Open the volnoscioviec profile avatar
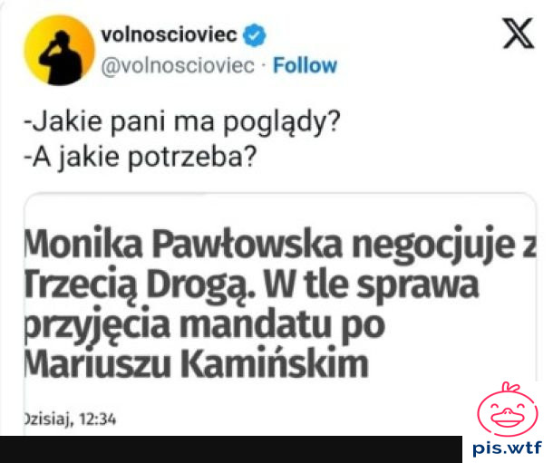Image resolution: width=553 pixels, height=463 pixels. coord(59,50)
